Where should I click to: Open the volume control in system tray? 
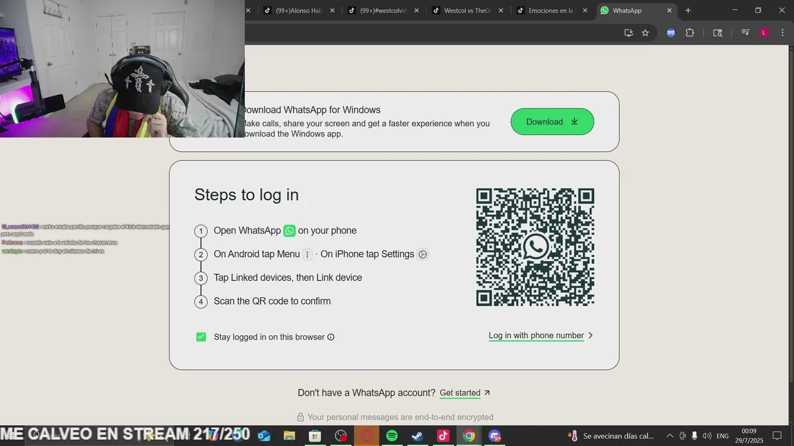(707, 436)
